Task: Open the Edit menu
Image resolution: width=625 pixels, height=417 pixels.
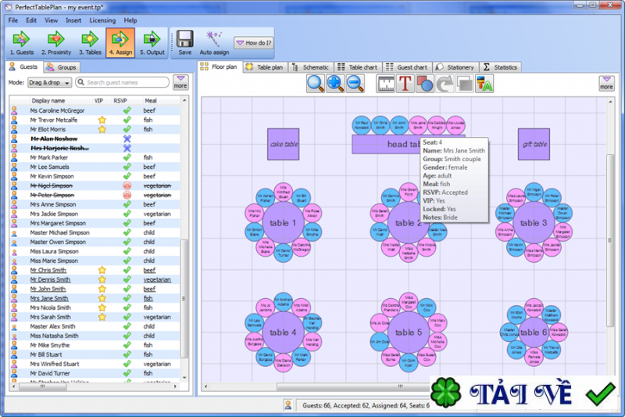Action: [31, 20]
